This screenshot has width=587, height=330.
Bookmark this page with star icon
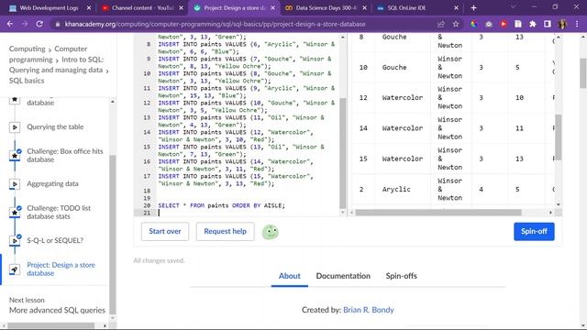pyautogui.click(x=456, y=24)
